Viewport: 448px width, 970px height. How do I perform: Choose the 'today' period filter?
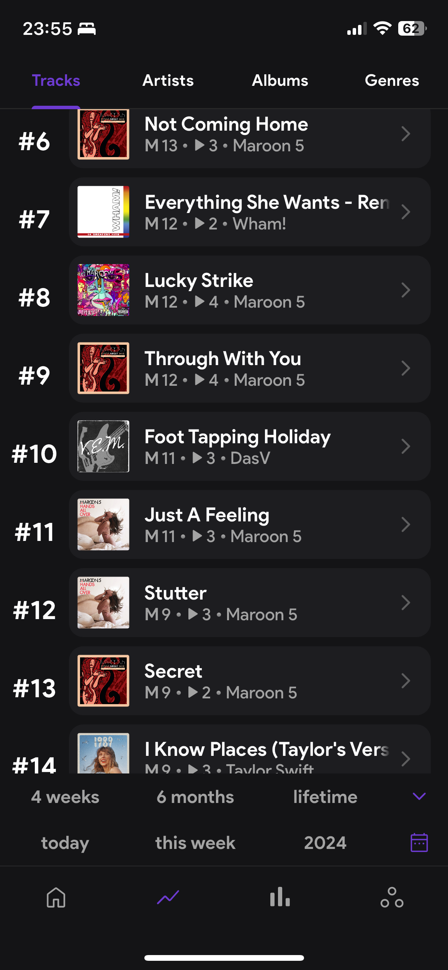click(x=65, y=843)
